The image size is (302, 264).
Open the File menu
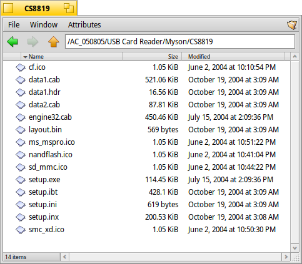point(14,25)
